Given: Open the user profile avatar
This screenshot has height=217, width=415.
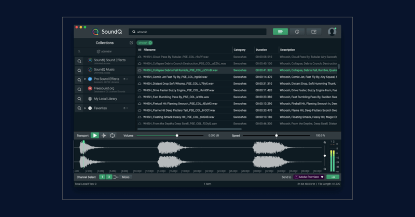Looking at the screenshot, I should click(332, 32).
